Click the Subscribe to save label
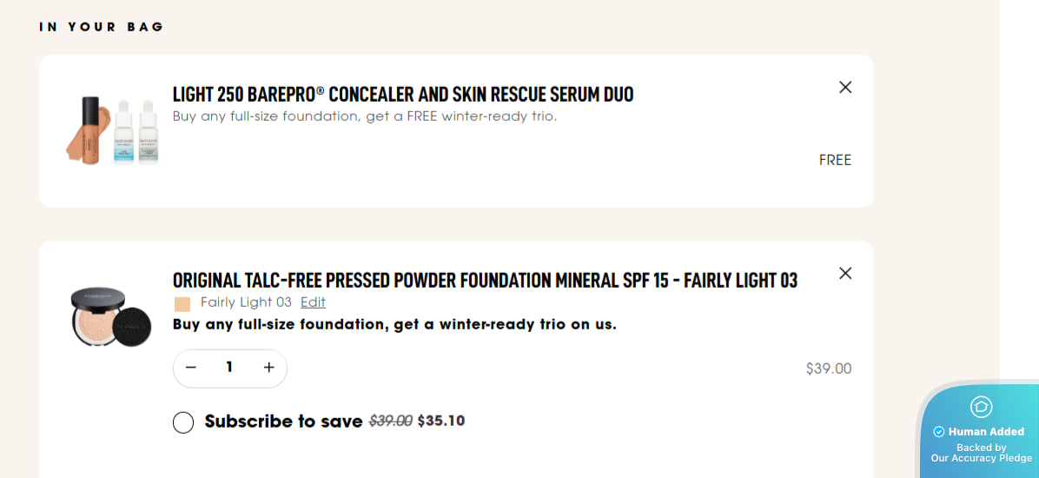 tap(283, 422)
